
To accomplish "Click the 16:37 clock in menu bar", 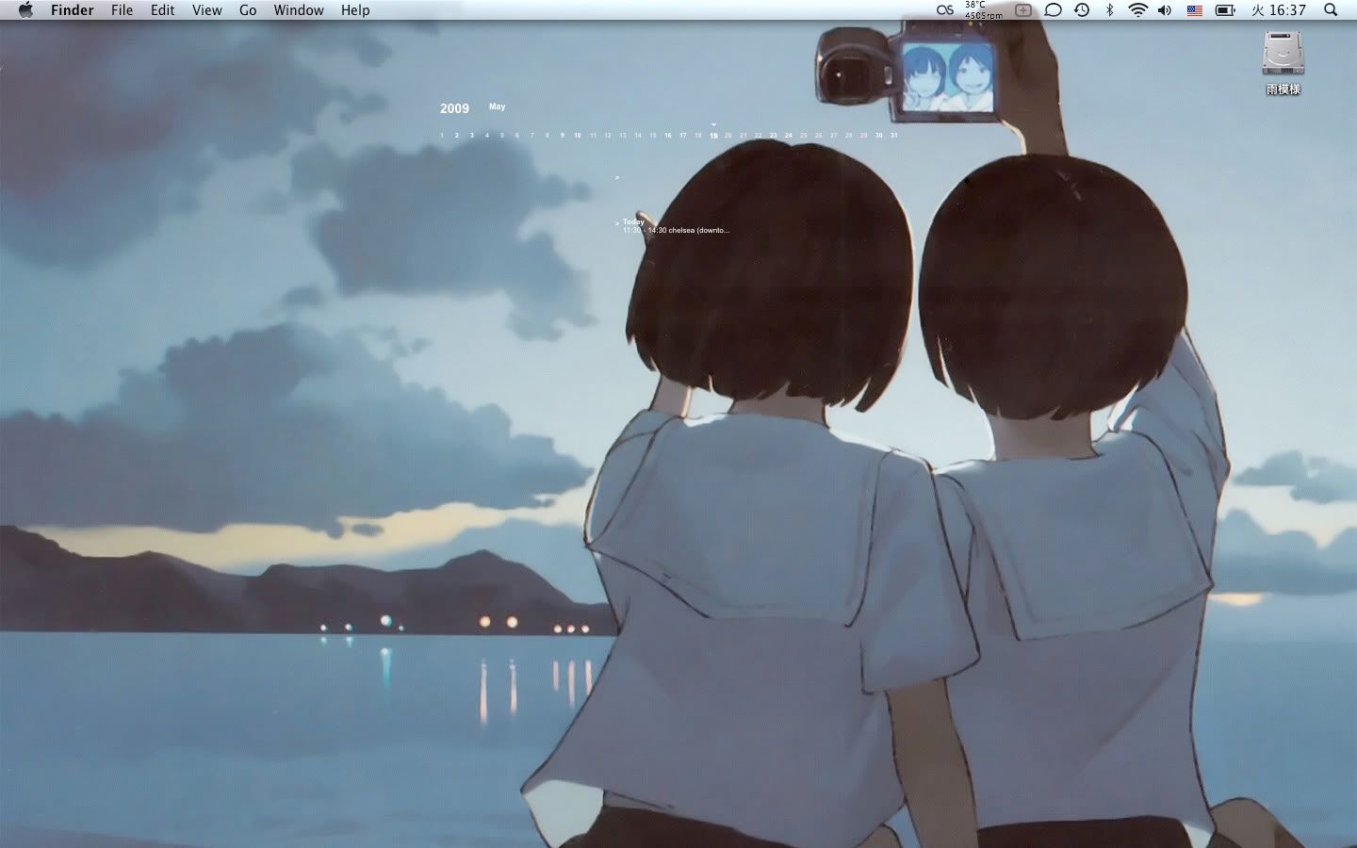I will pyautogui.click(x=1279, y=10).
